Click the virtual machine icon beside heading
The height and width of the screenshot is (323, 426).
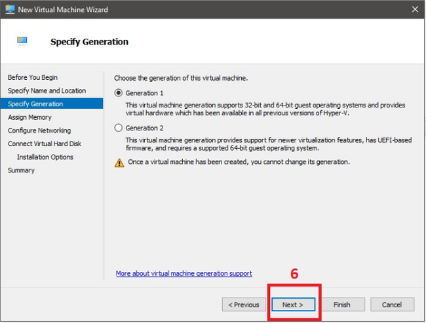tap(22, 41)
